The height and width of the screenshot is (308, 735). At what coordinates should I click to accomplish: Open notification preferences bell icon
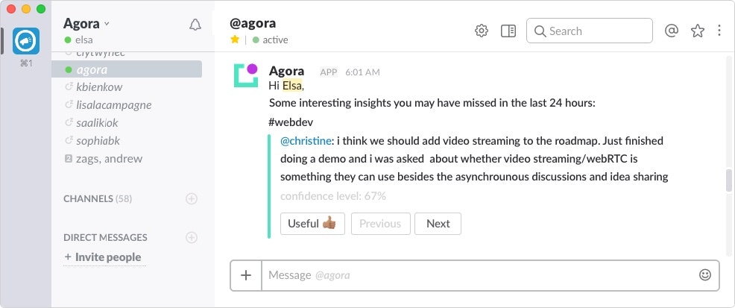pos(195,25)
